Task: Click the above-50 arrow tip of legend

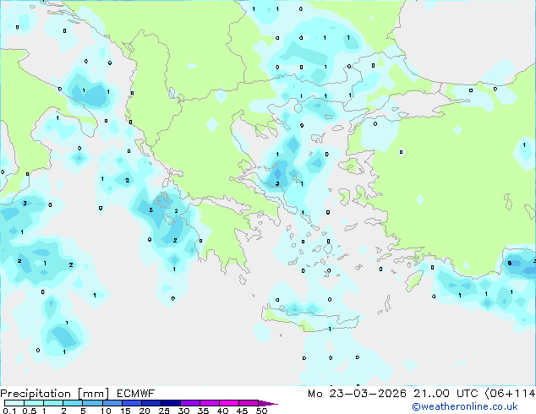Action: pyautogui.click(x=268, y=403)
